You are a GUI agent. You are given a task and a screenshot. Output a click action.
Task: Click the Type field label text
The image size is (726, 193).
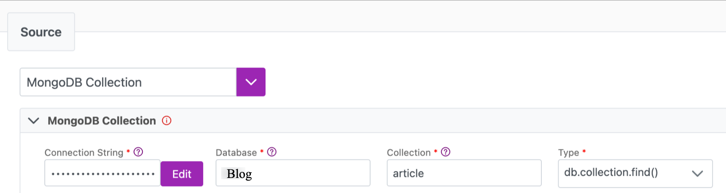(x=568, y=153)
